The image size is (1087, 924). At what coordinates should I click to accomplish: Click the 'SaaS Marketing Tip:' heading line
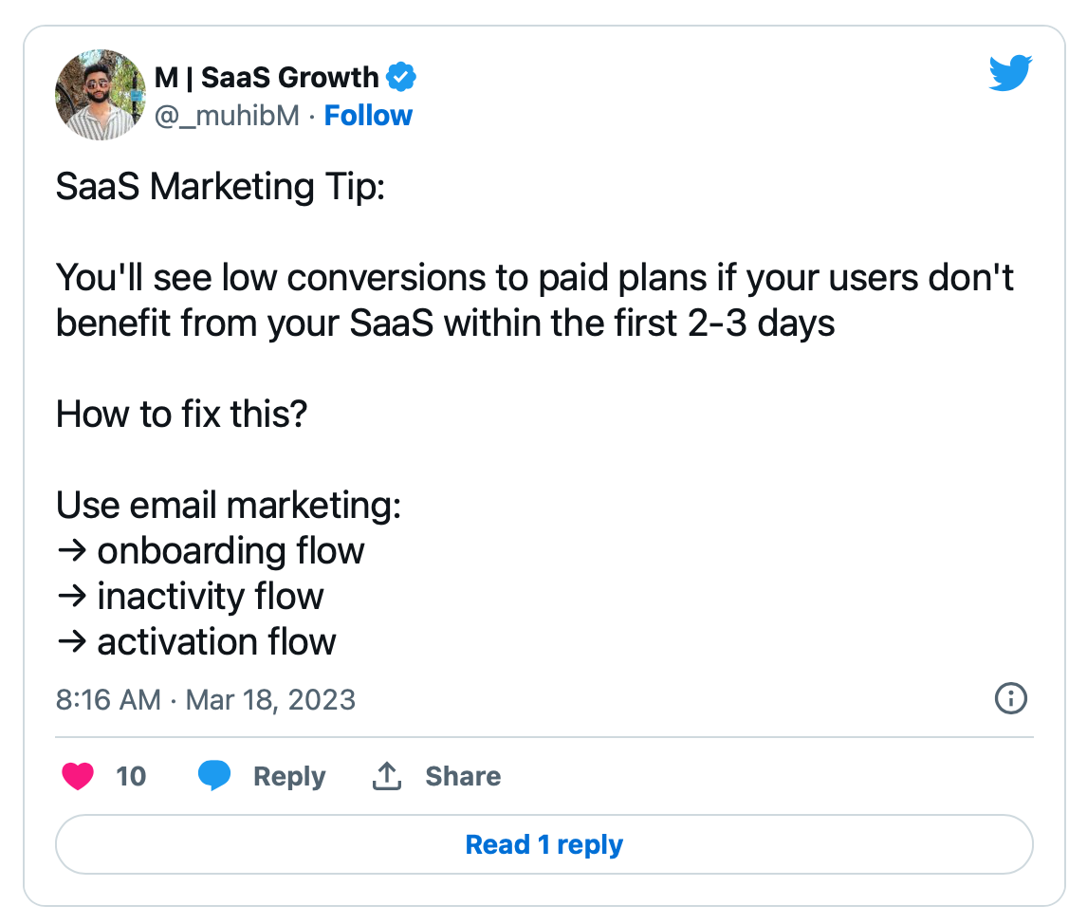click(x=220, y=187)
